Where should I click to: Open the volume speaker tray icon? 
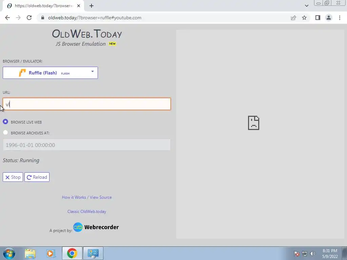click(x=313, y=254)
